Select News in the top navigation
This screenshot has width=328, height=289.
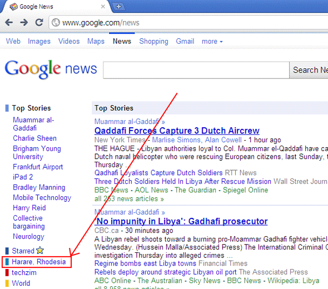pyautogui.click(x=122, y=41)
